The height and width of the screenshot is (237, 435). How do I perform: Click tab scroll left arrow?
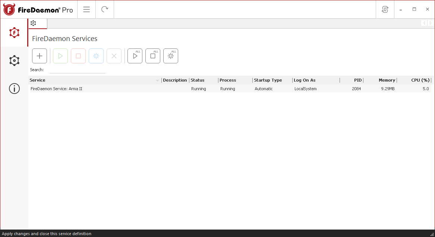coord(424,23)
